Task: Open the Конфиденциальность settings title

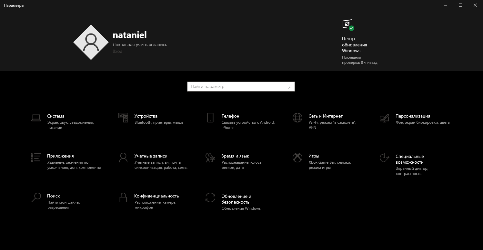Action: point(156,196)
